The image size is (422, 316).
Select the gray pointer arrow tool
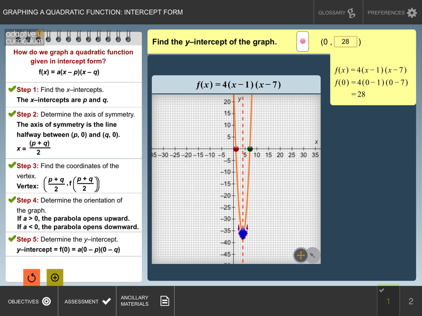tap(313, 255)
